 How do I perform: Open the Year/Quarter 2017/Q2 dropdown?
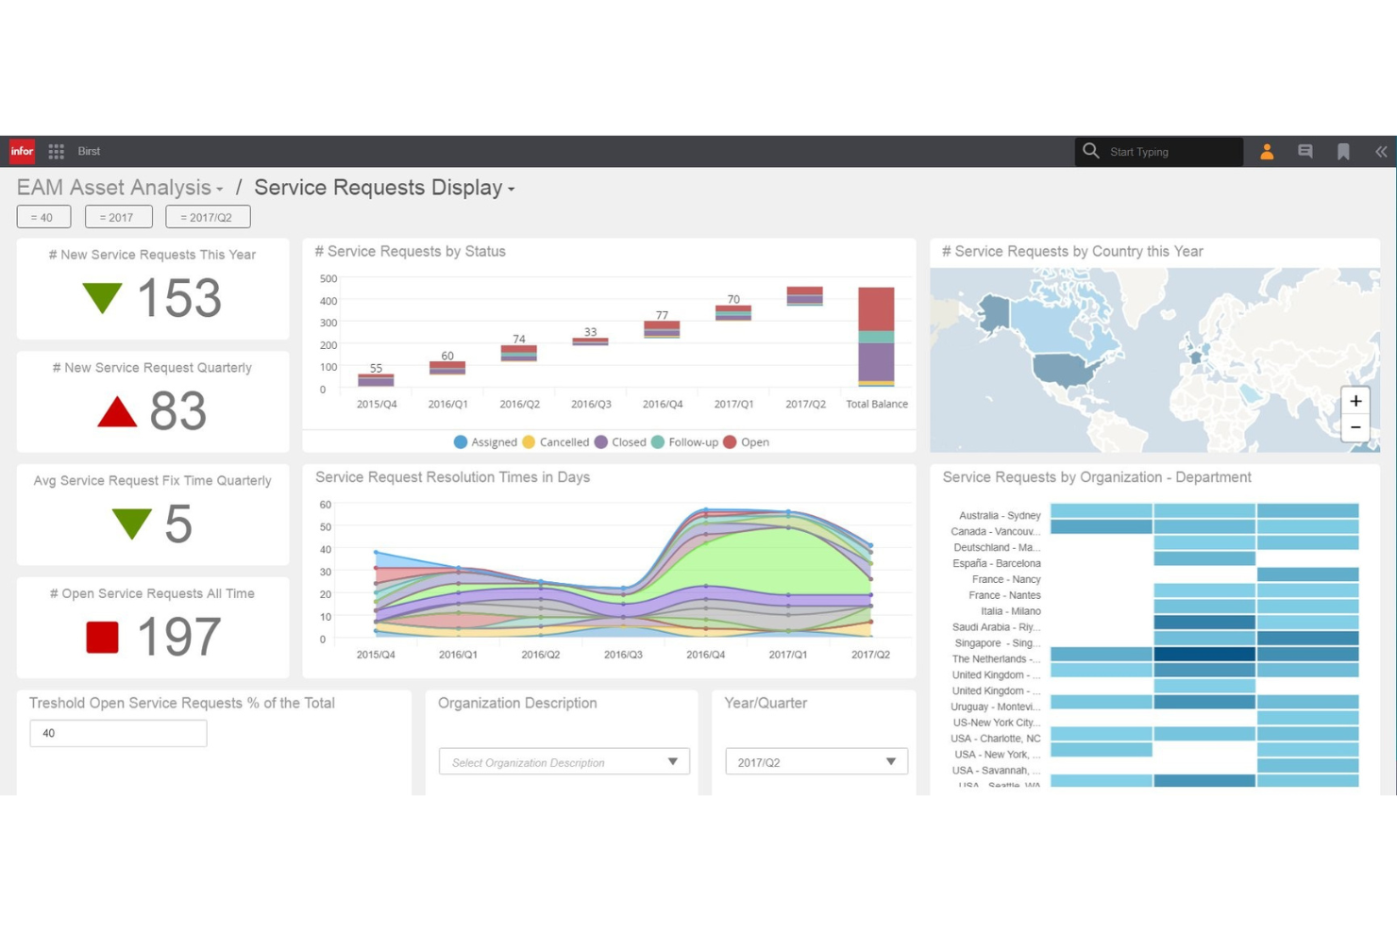pyautogui.click(x=816, y=762)
